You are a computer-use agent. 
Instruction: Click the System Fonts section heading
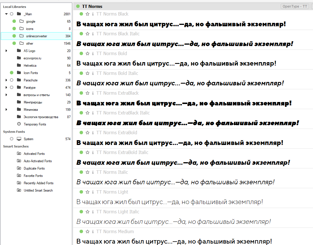pos(14,132)
